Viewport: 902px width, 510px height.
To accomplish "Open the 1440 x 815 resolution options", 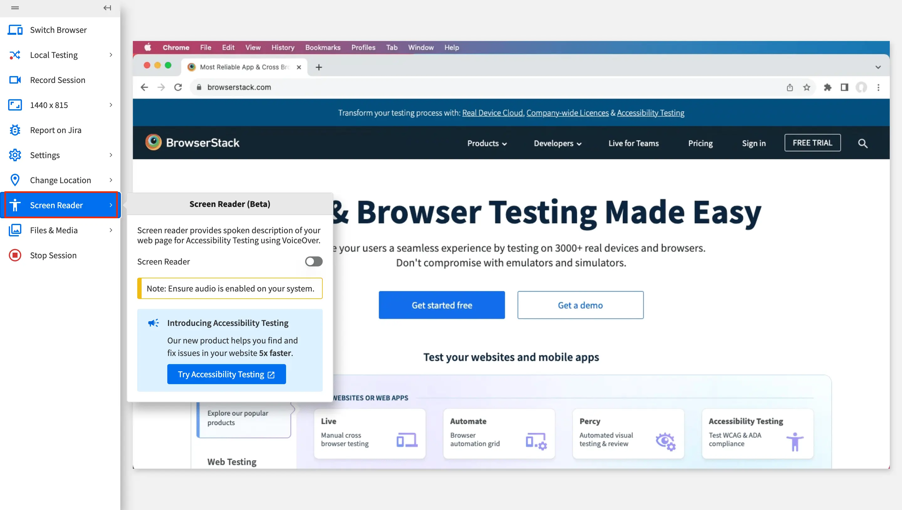I will pos(111,105).
